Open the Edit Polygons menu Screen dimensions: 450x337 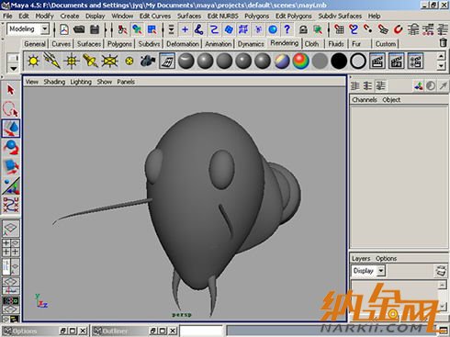coord(293,16)
